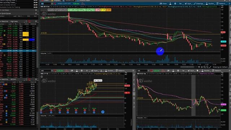231x130 pixels.
Task: Click zoom out magnifier below top chart
Action: 207,67
